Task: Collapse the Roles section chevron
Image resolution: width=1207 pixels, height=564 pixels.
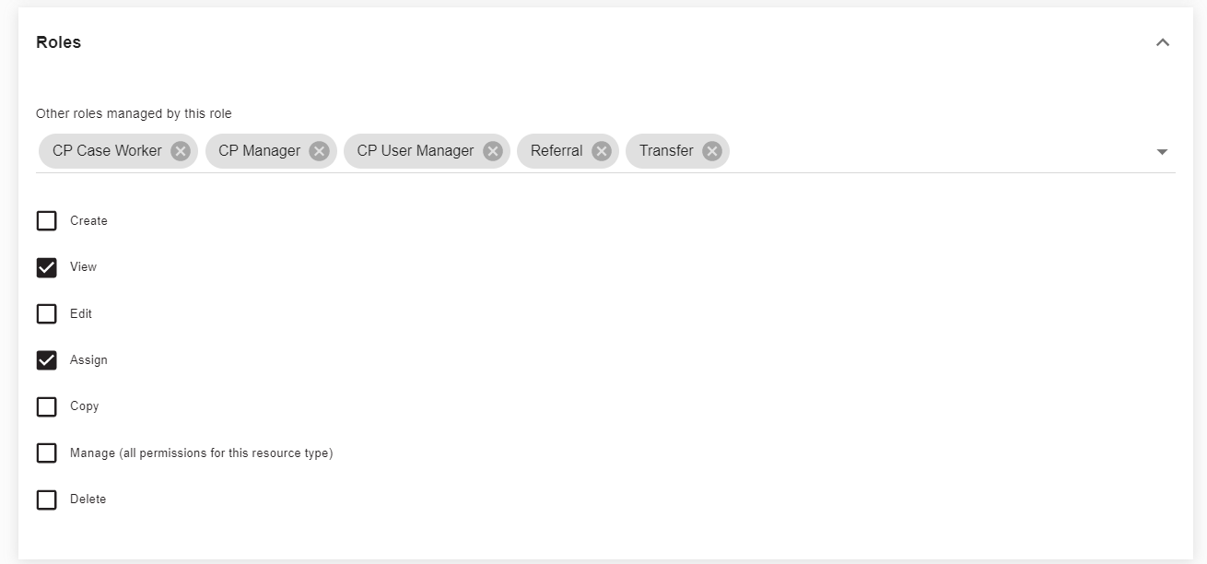Action: click(x=1163, y=42)
